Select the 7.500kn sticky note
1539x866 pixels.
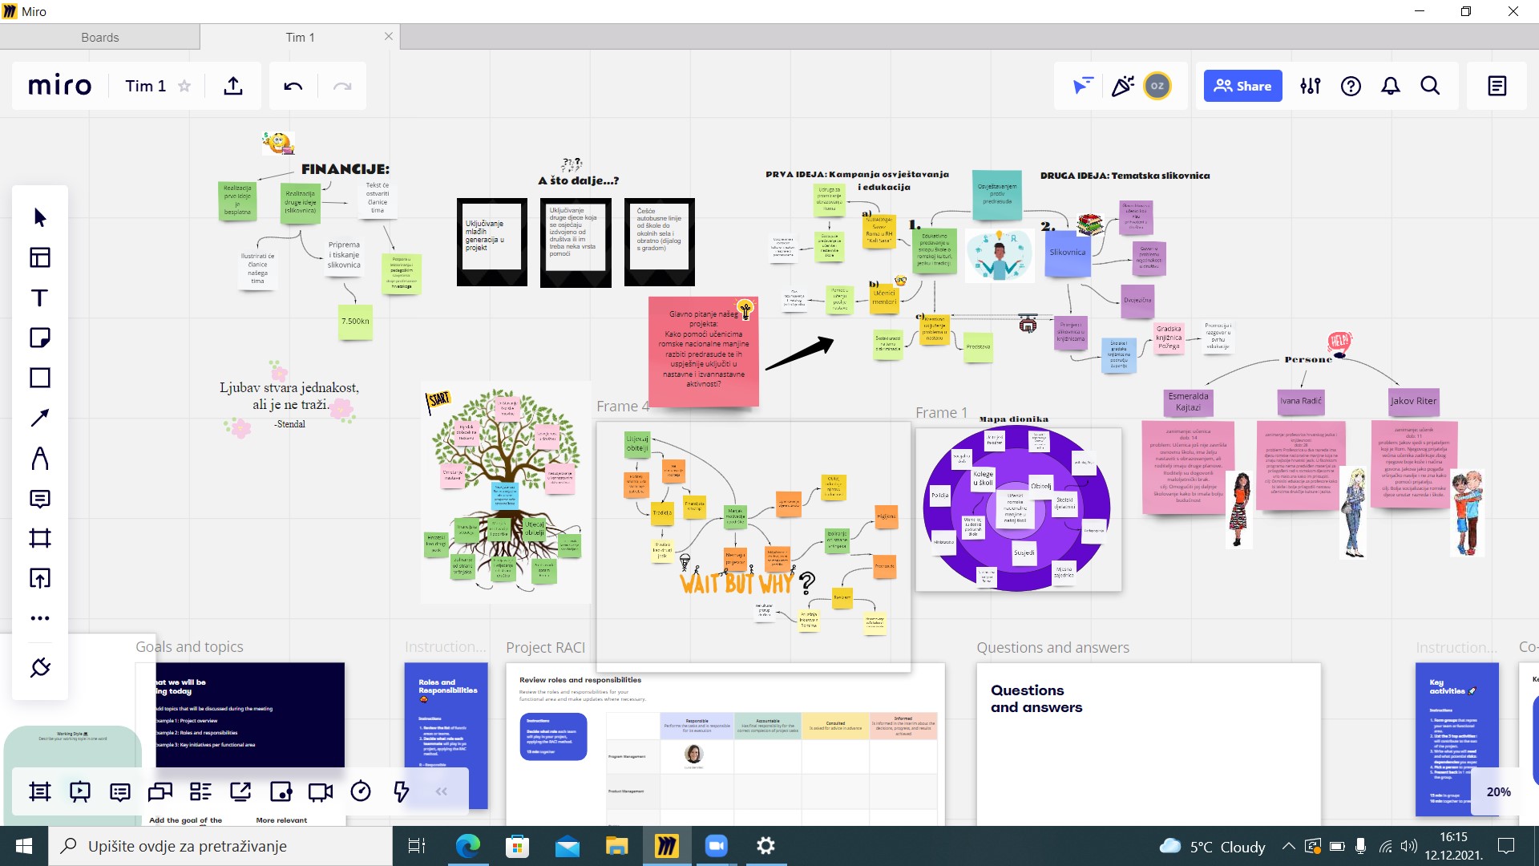coord(355,322)
